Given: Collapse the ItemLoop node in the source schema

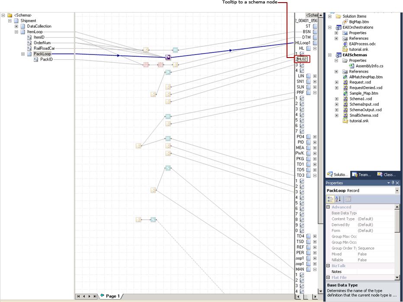Looking at the screenshot, I should coord(16,32).
